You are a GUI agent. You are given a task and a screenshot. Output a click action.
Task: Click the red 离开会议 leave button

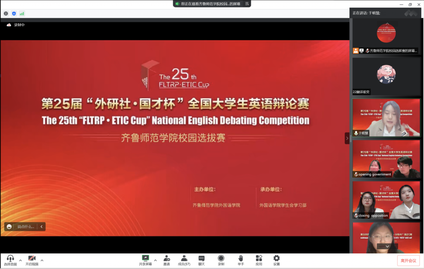click(408, 261)
